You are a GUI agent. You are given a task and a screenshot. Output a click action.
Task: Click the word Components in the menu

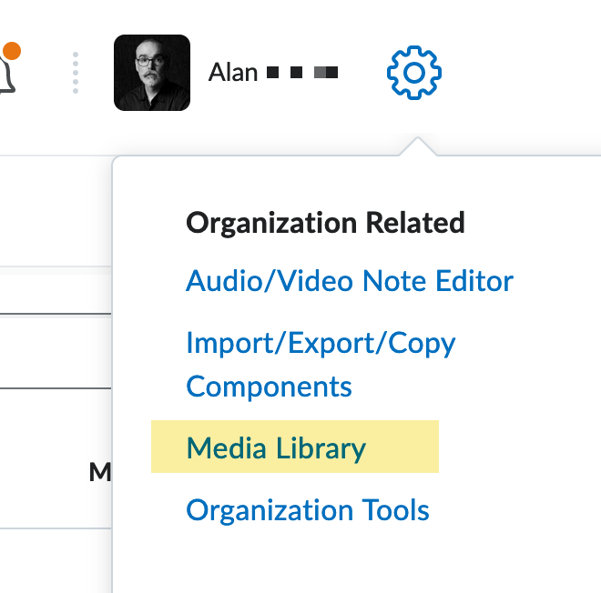pos(269,386)
